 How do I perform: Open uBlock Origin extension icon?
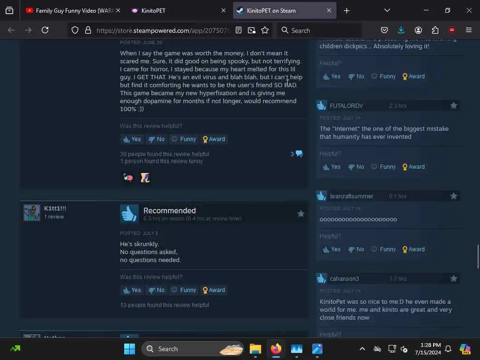[x=452, y=30]
